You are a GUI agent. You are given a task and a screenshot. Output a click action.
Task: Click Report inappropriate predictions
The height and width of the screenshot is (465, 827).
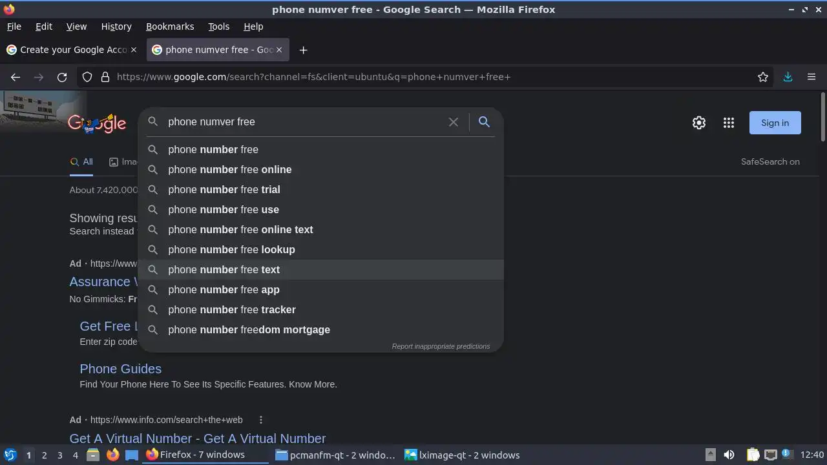pyautogui.click(x=441, y=346)
